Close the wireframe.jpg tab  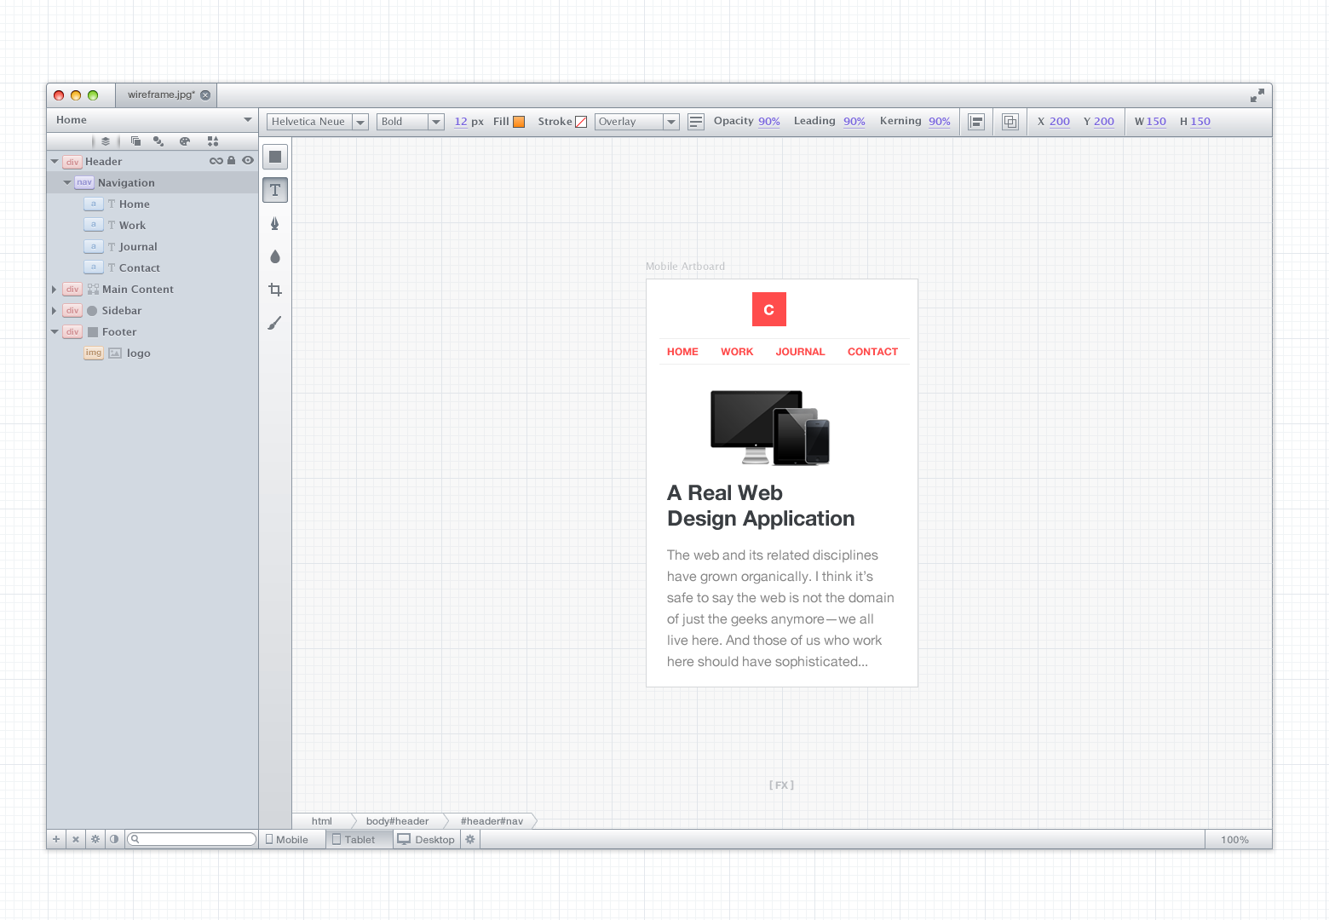205,95
